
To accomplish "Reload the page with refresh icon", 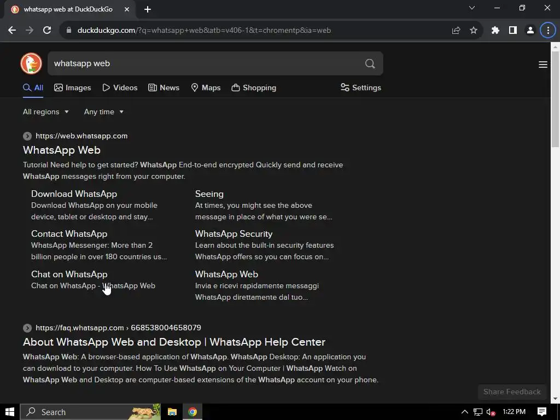I will [x=47, y=31].
